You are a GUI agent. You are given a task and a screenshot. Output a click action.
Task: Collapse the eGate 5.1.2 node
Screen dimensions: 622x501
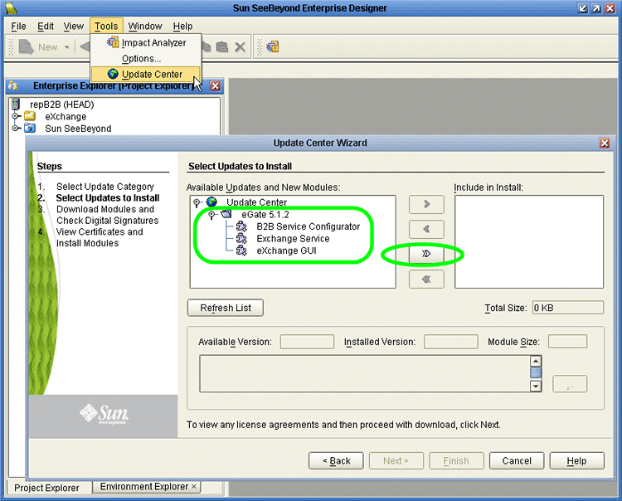(x=212, y=215)
